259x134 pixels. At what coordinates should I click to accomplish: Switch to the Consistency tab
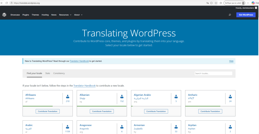(x=59, y=73)
